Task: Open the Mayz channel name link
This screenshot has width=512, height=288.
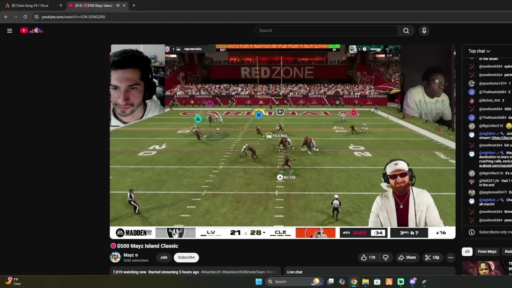Action: pos(128,255)
